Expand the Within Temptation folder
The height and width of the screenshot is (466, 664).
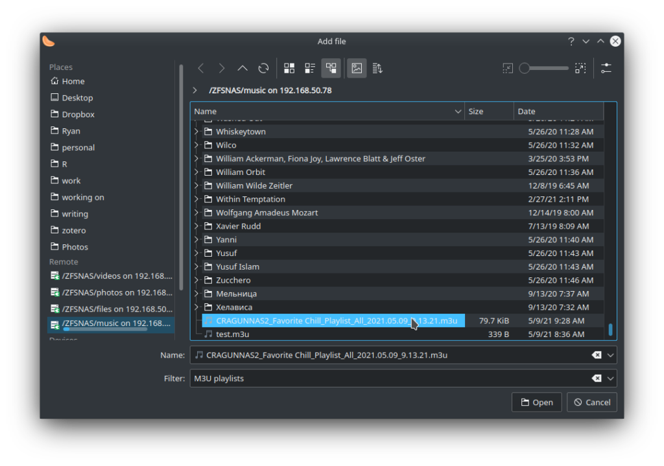pos(196,200)
